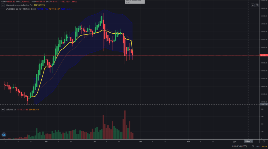
Task: Click the orange Envelopes value 45401.9727
Action: [53, 9]
